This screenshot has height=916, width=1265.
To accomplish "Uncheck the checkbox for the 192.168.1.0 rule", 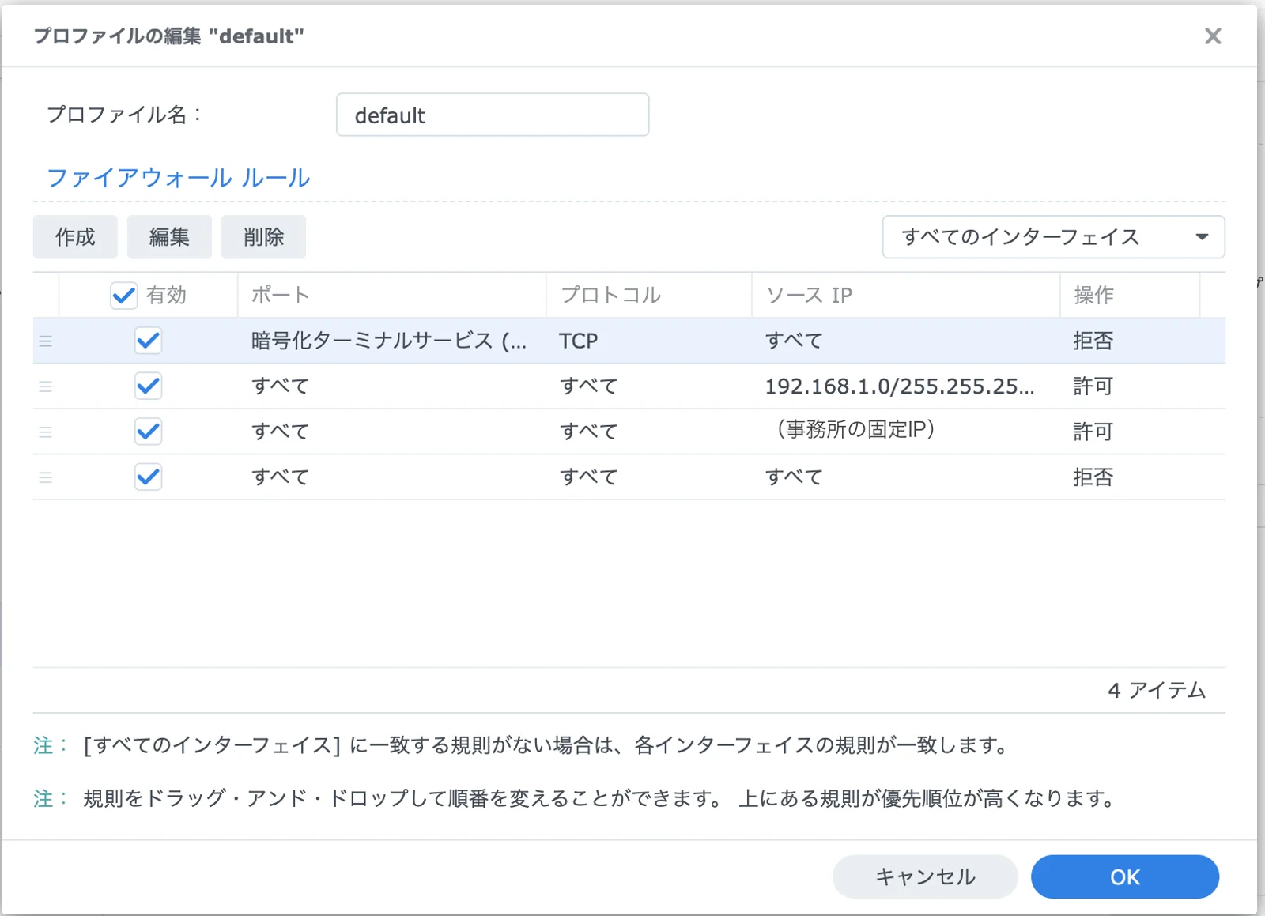I will coord(148,386).
